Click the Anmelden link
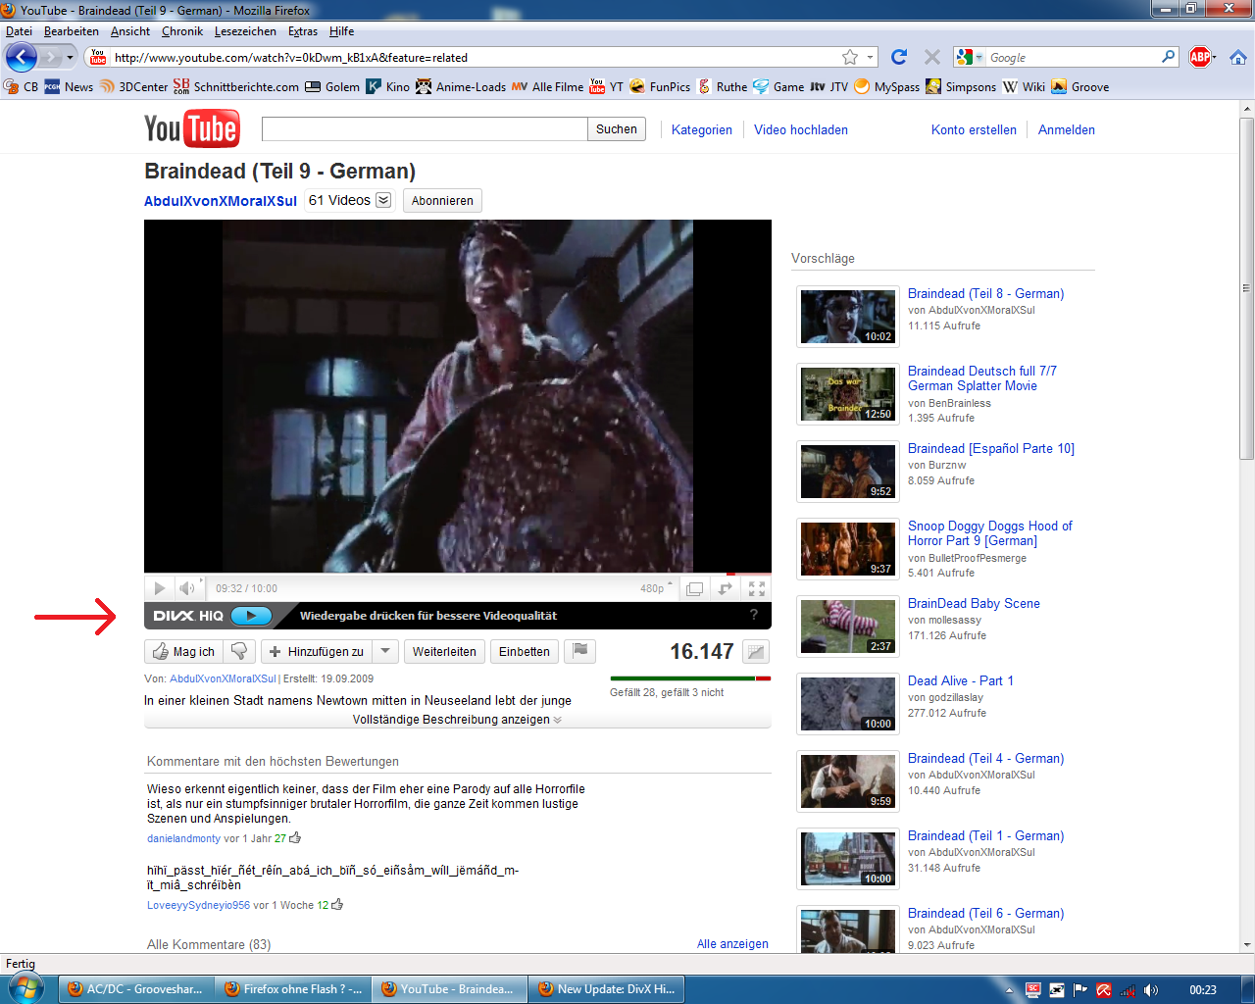Viewport: 1255px width, 1004px height. 1067,129
